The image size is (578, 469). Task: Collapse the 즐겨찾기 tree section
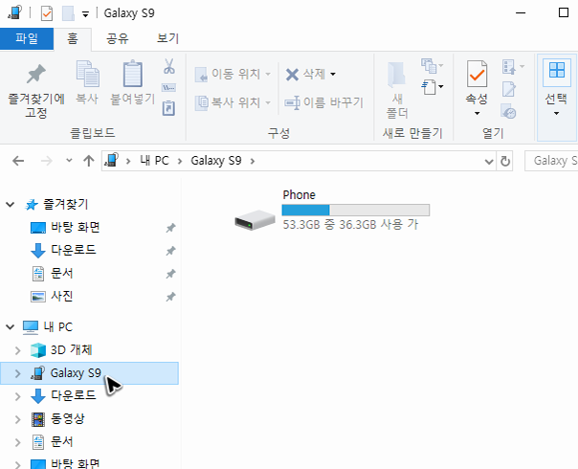(11, 204)
